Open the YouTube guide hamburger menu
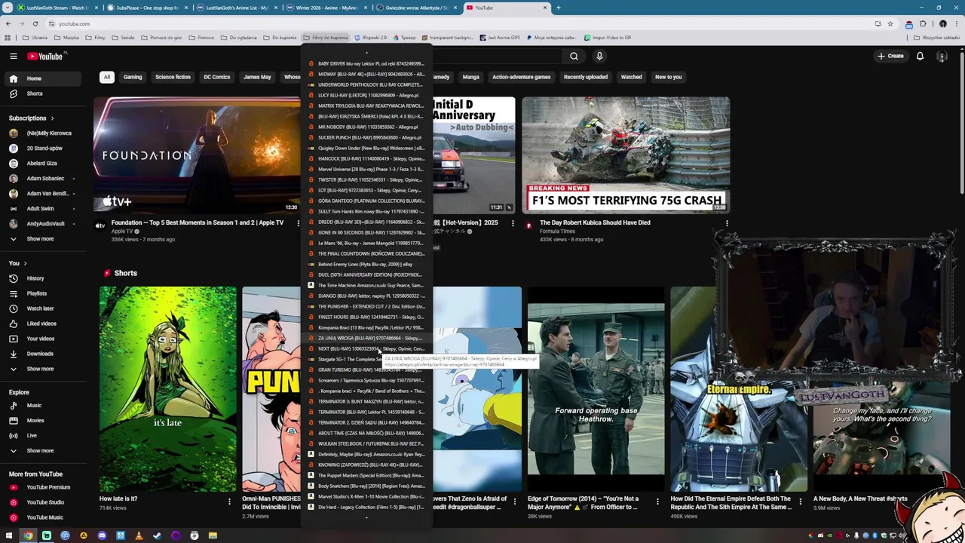This screenshot has height=543, width=965. point(13,56)
